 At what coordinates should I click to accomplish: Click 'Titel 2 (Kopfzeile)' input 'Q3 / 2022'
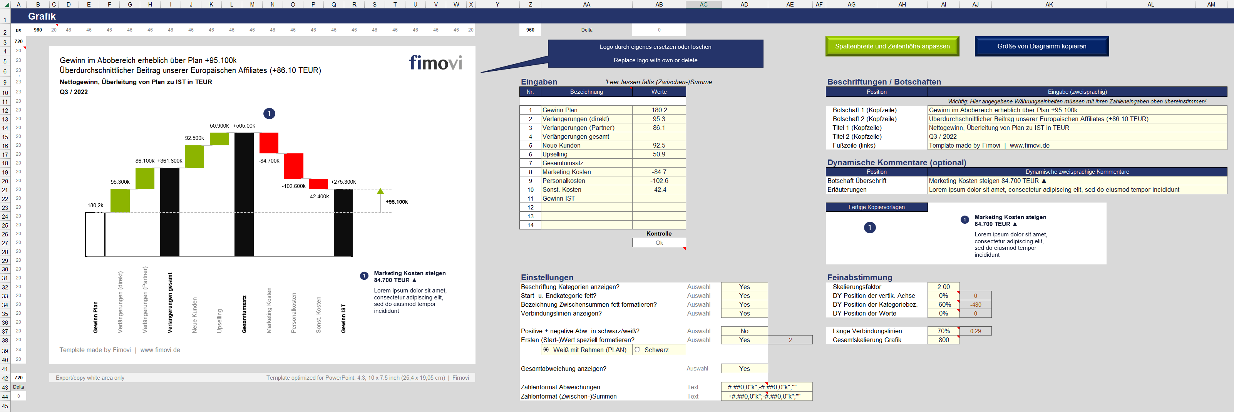[1077, 137]
